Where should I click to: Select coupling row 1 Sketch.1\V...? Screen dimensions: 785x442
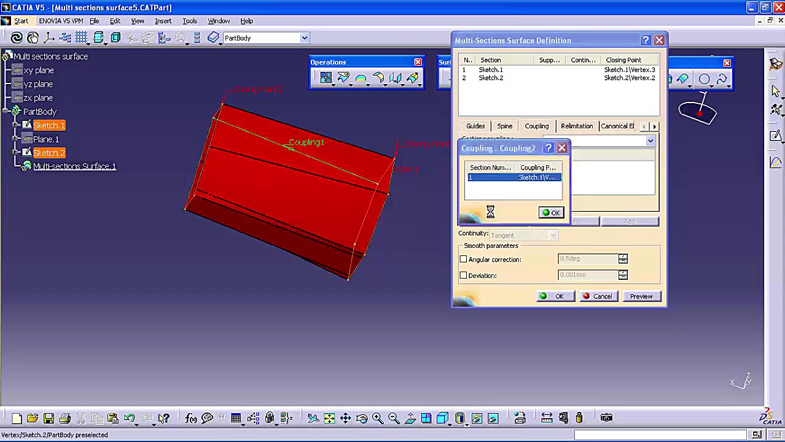514,177
